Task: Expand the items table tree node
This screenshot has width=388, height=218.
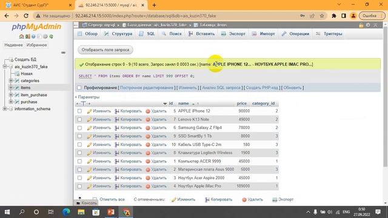Action: click(x=11, y=87)
